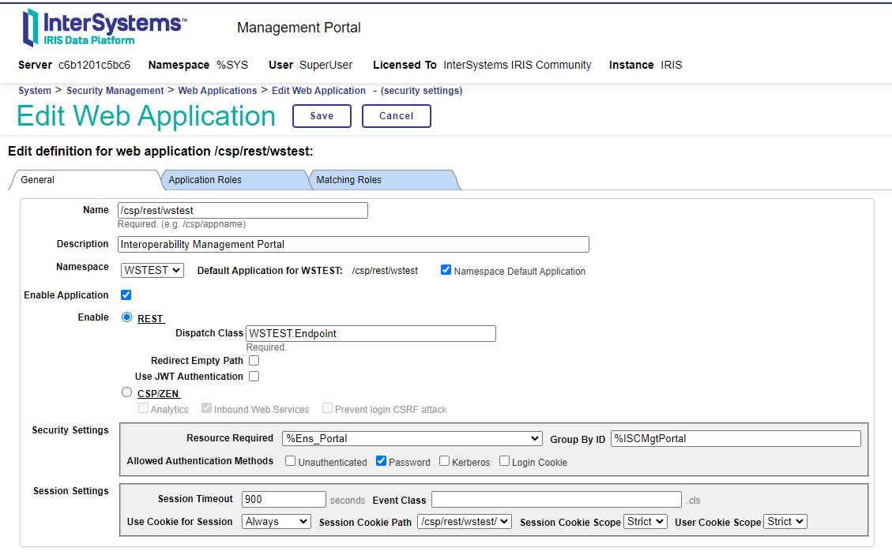The width and height of the screenshot is (892, 559).
Task: Open the Namespace WSTEST dropdown
Action: (152, 270)
